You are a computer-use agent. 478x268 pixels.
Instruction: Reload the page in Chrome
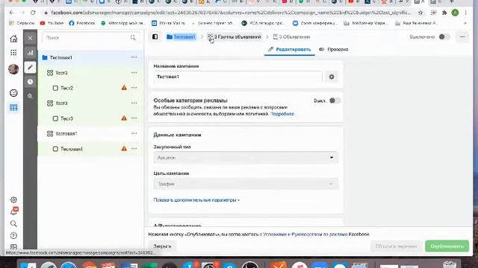pos(33,13)
